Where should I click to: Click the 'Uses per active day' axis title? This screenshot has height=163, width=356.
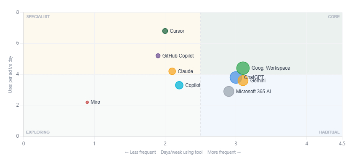[10, 74]
